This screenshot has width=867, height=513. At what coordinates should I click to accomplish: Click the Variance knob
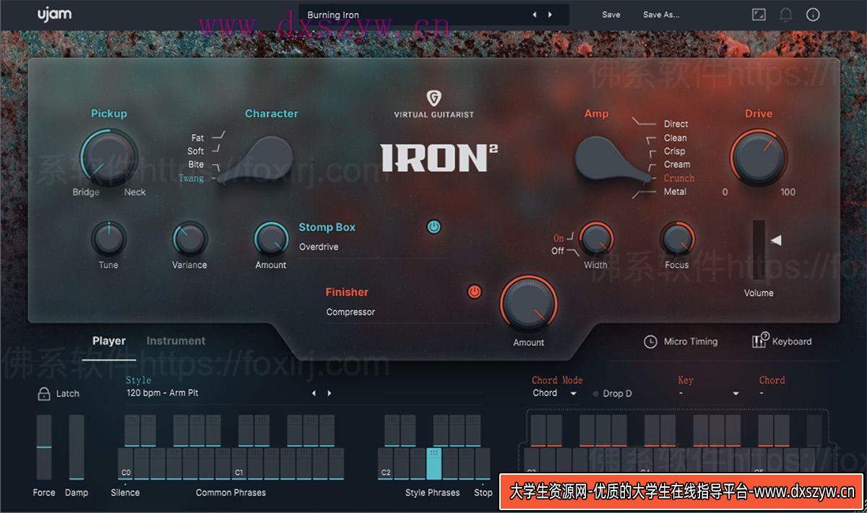click(x=189, y=239)
